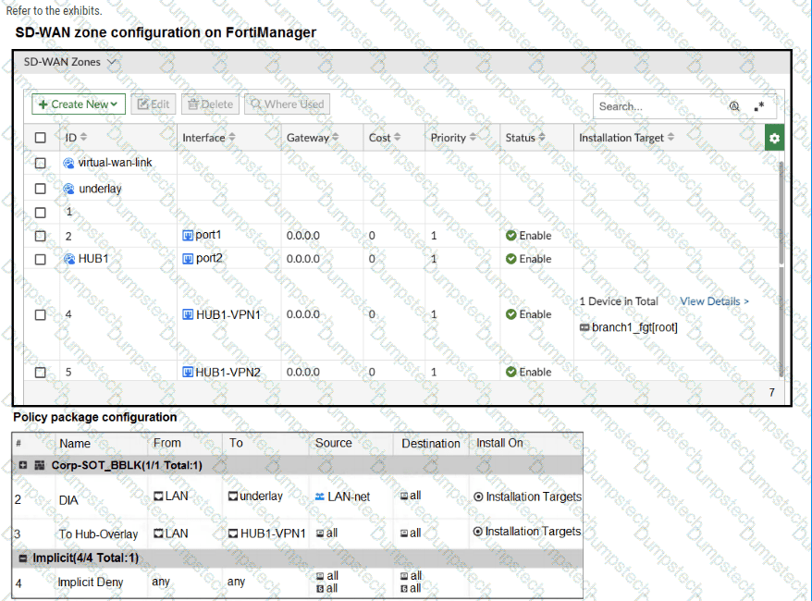Open the Create New dropdown button
This screenshot has width=812, height=601.
point(79,104)
